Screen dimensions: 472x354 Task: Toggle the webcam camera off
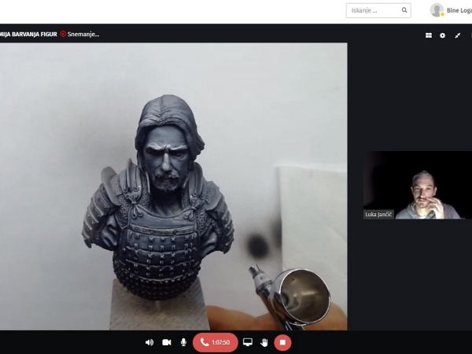pyautogui.click(x=167, y=342)
